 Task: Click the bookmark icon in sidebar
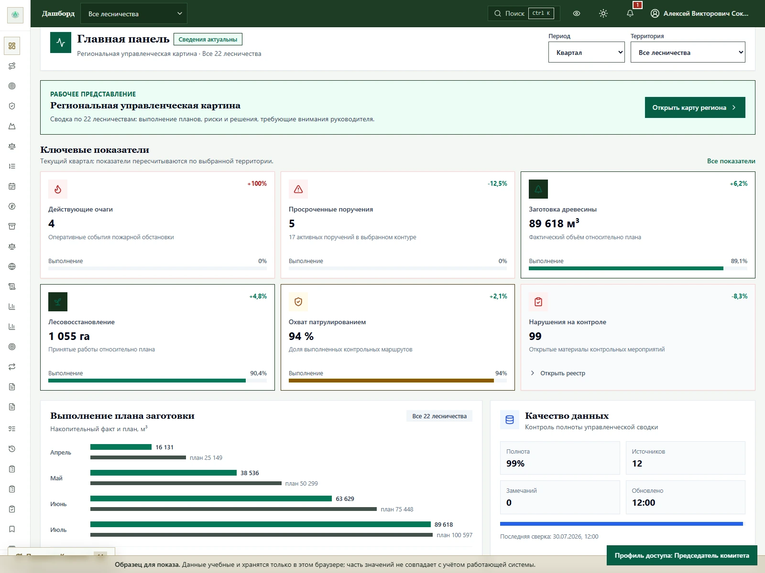pos(12,529)
